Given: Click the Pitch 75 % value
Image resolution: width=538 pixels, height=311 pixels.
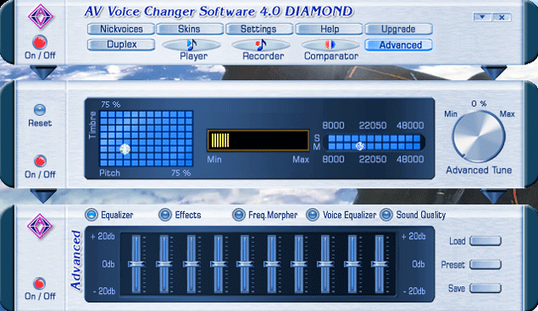Looking at the screenshot, I should pos(181,173).
